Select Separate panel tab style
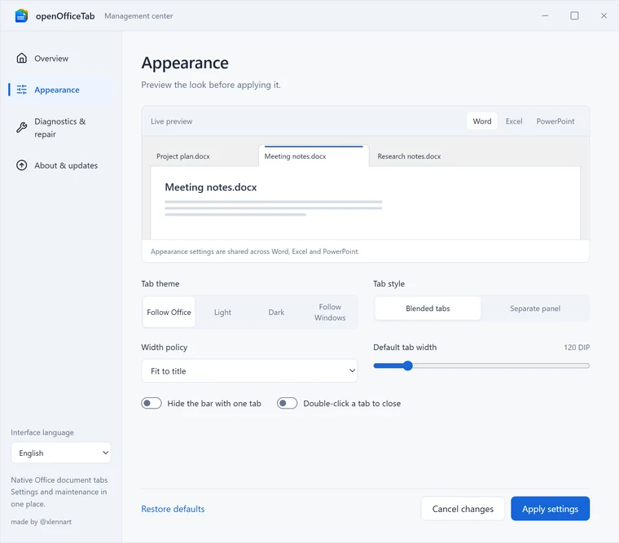The image size is (619, 543). (x=535, y=309)
